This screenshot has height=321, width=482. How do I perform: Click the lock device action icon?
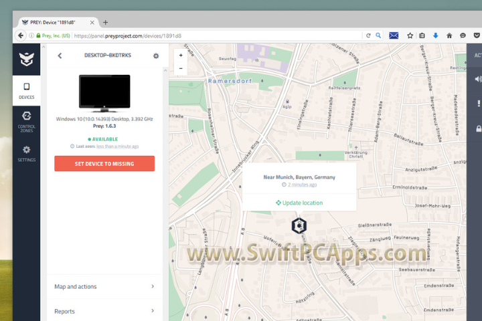click(478, 128)
